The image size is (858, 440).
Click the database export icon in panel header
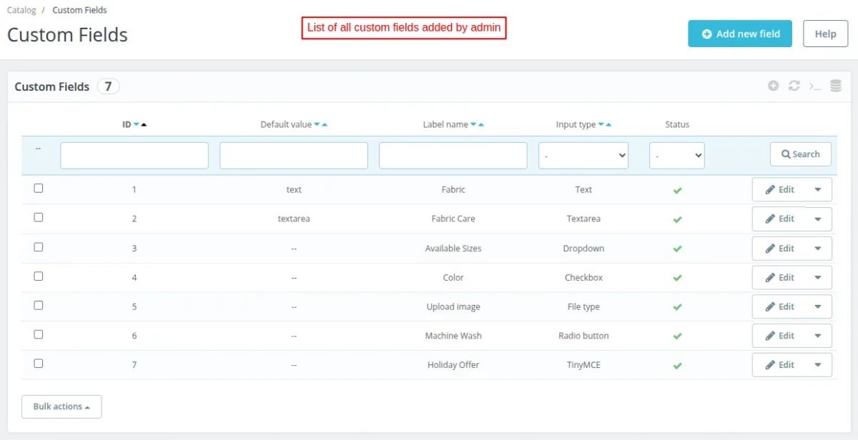coord(835,86)
